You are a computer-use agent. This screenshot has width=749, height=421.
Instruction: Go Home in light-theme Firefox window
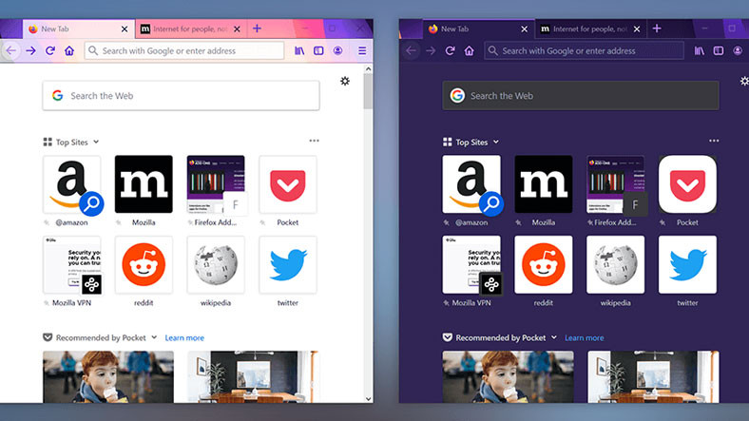pyautogui.click(x=69, y=50)
